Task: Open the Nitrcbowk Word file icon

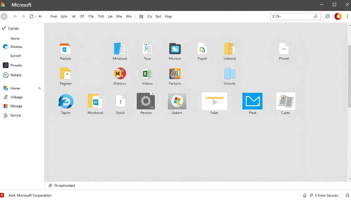Action: (x=95, y=101)
